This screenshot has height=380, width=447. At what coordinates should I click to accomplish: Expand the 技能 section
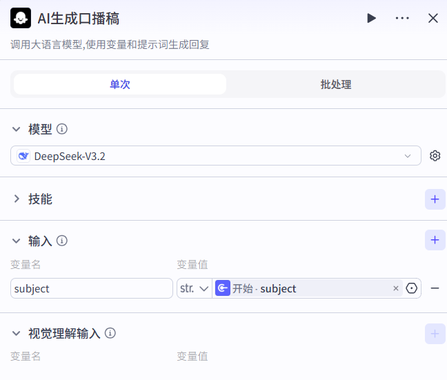17,199
